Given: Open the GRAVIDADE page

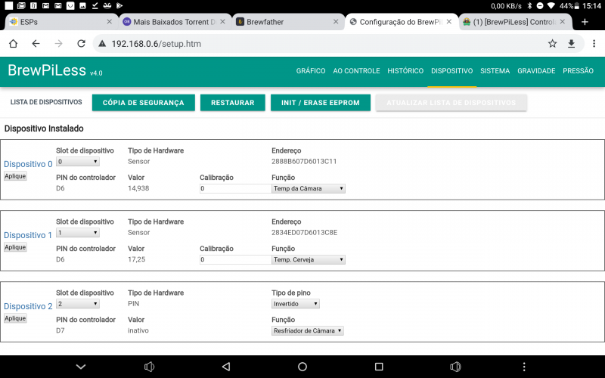Looking at the screenshot, I should coord(536,71).
